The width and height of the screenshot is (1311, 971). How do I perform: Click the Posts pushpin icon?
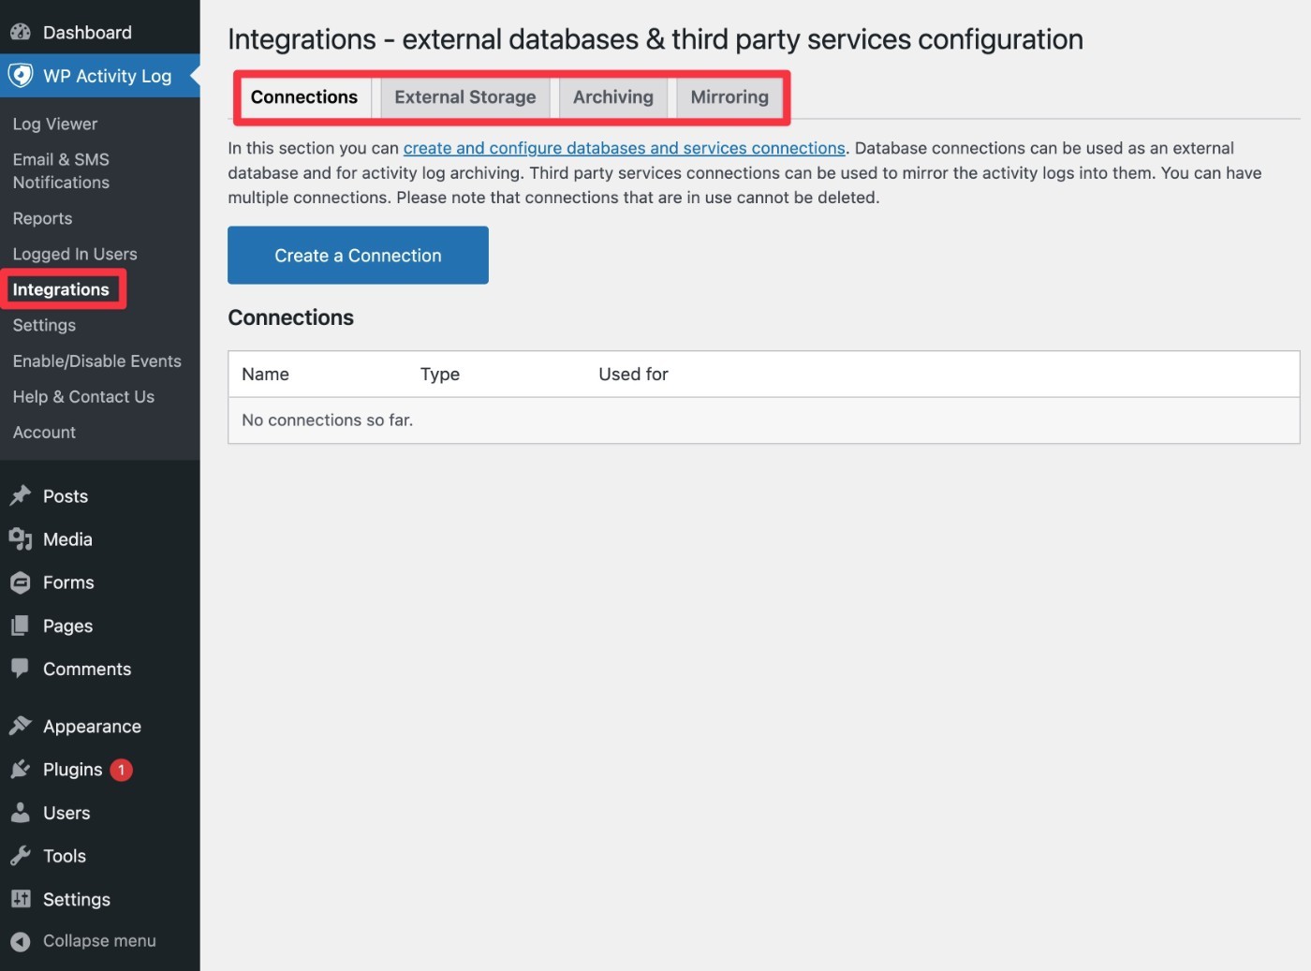pyautogui.click(x=21, y=496)
